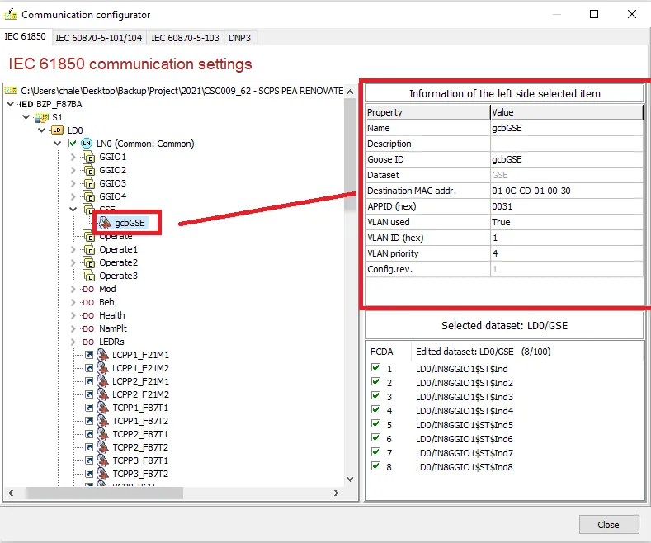
Task: Edit the APPID (hex) value 0031
Action: click(x=567, y=206)
